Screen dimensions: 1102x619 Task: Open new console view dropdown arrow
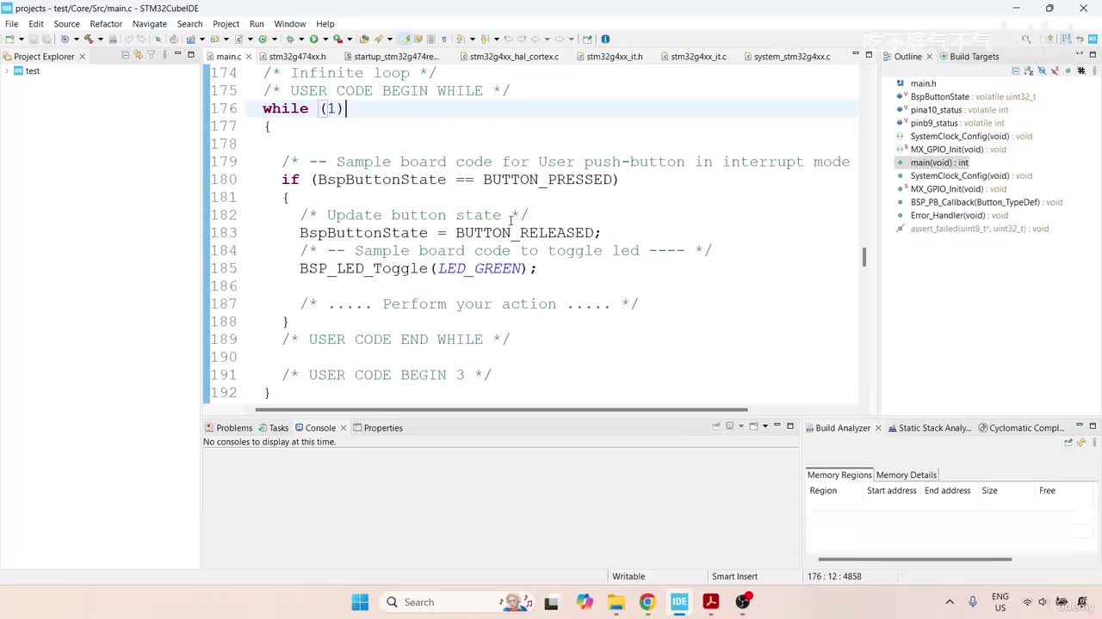[765, 426]
